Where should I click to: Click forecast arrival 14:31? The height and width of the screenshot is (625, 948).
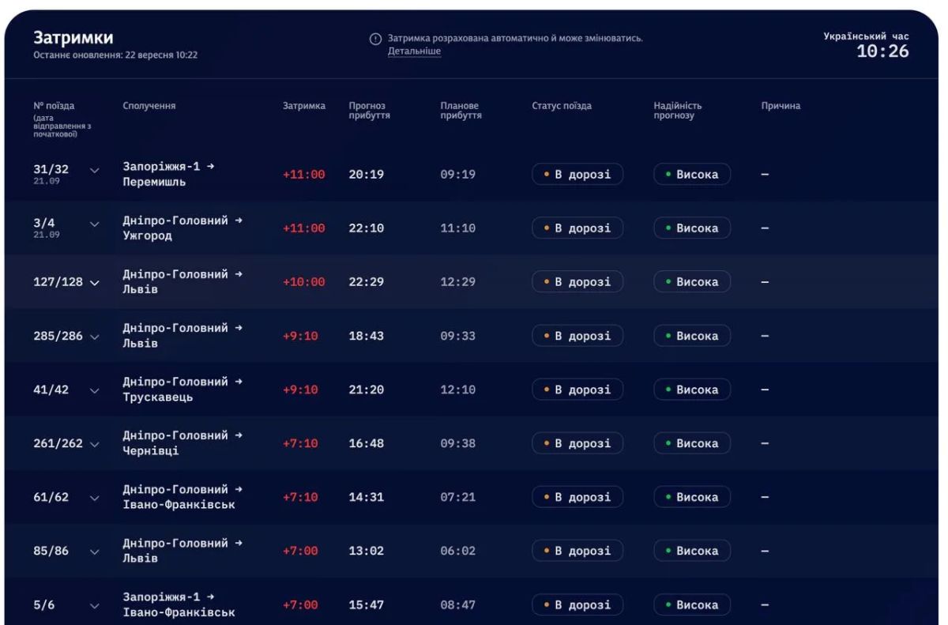click(x=367, y=497)
